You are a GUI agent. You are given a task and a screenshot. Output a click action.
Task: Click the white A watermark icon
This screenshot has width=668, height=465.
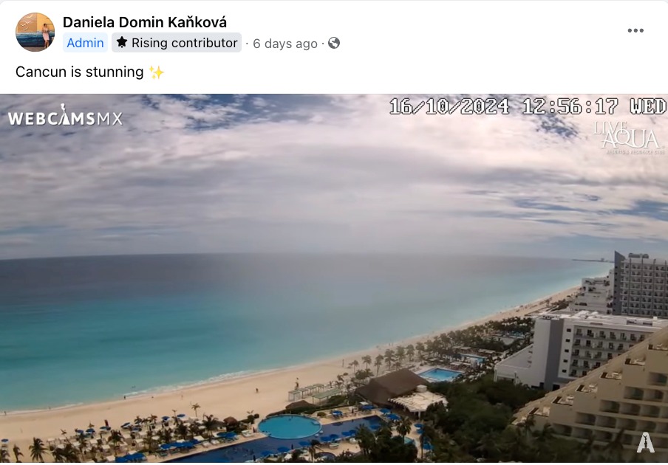pos(645,442)
